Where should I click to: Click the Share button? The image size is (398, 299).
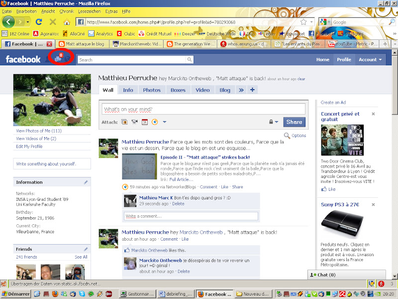(x=294, y=122)
